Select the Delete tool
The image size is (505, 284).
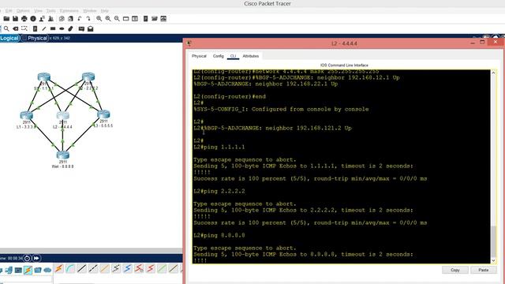point(15,28)
